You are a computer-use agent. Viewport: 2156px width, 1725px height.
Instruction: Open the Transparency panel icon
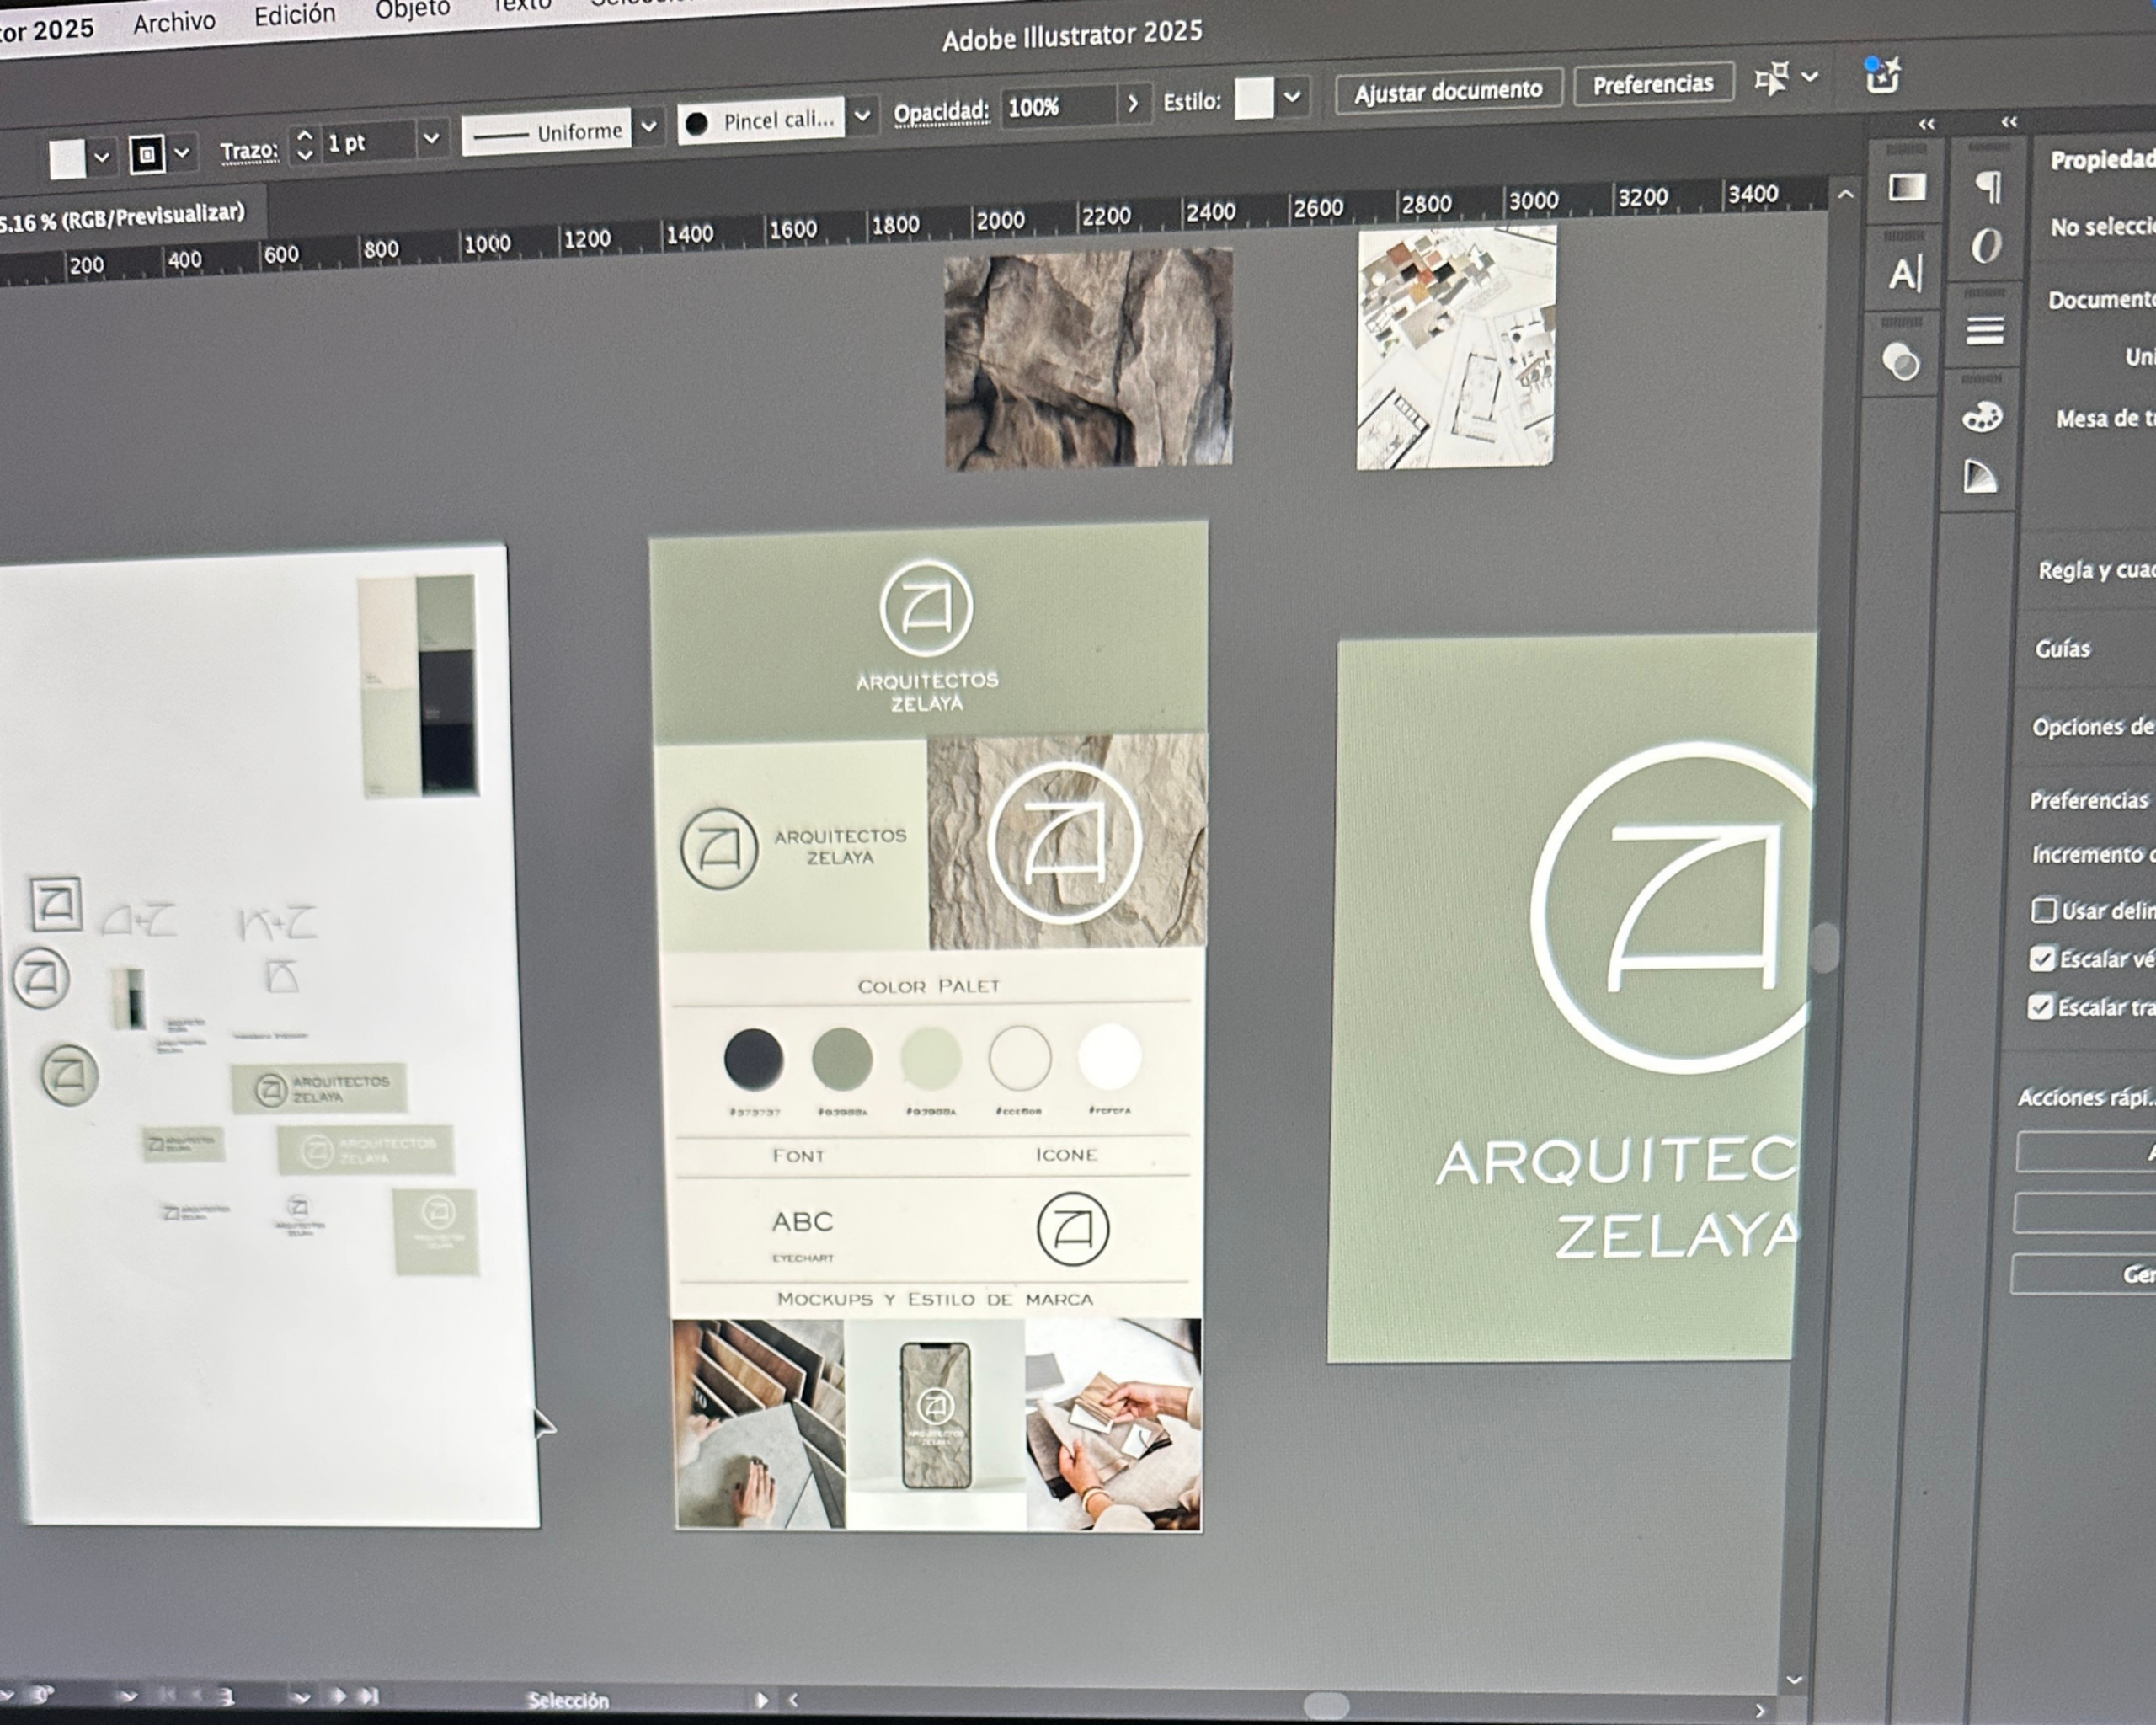click(1901, 361)
